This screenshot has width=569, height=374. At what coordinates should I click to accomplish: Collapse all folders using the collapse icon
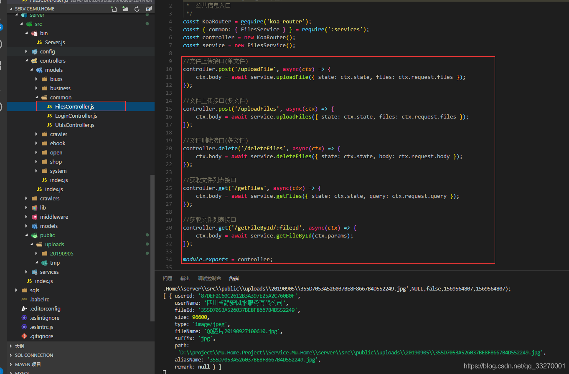[x=148, y=8]
